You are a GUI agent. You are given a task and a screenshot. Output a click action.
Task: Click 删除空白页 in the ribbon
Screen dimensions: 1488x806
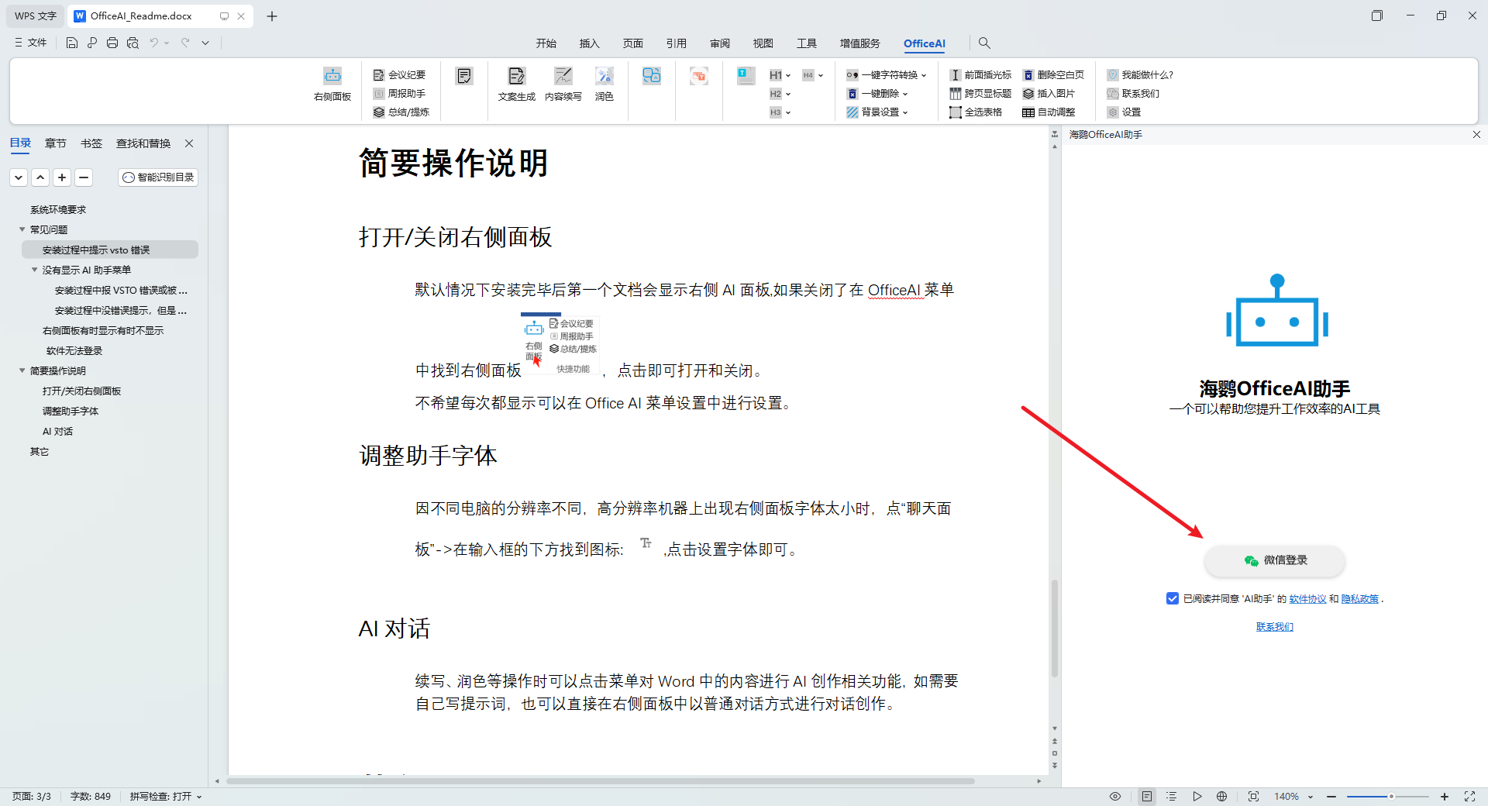[1053, 75]
